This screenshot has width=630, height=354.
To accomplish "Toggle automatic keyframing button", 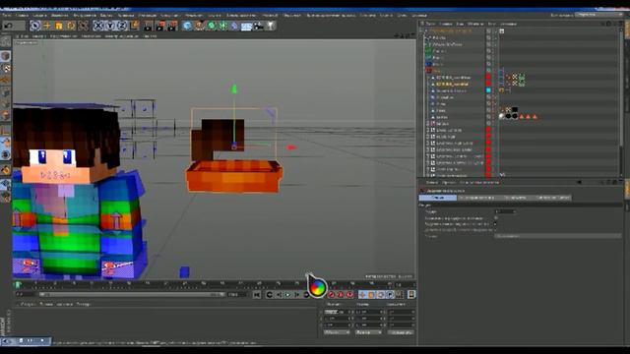I will pyautogui.click(x=341, y=295).
